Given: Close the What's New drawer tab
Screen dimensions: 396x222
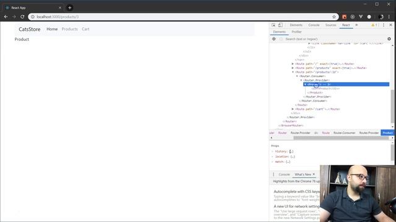Looking at the screenshot, I should [314, 174].
